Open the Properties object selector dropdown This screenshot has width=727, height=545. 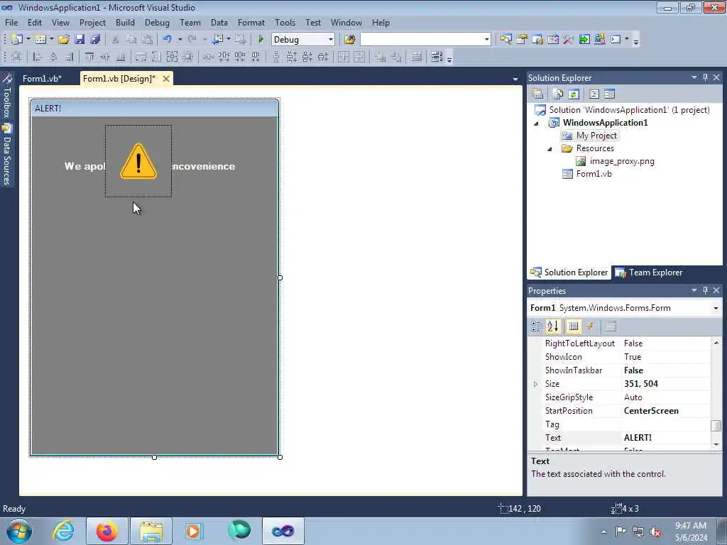[716, 308]
